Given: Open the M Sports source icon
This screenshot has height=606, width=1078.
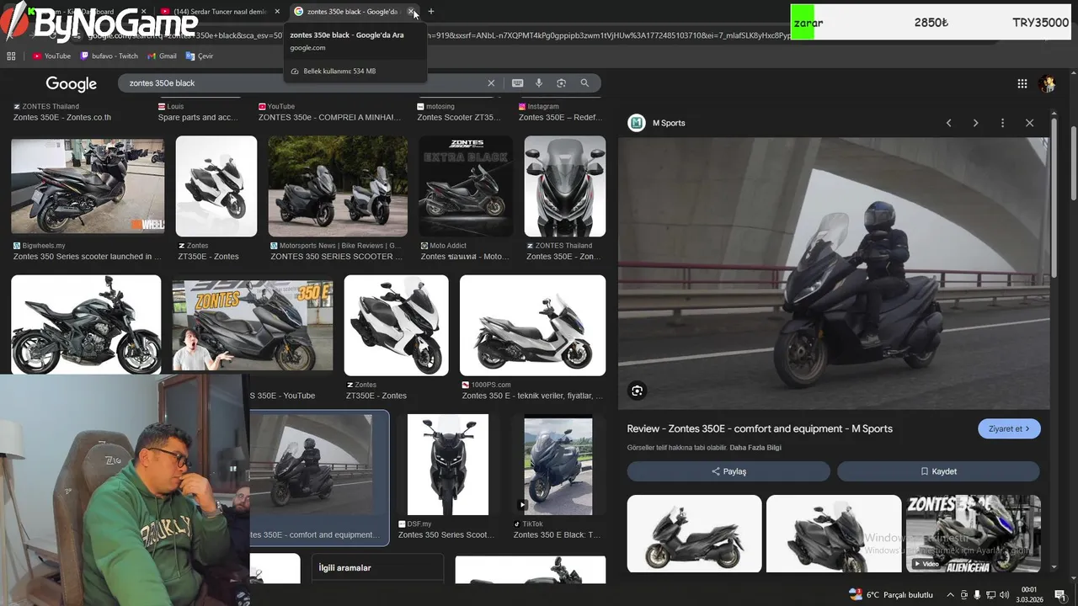Looking at the screenshot, I should click(x=637, y=123).
